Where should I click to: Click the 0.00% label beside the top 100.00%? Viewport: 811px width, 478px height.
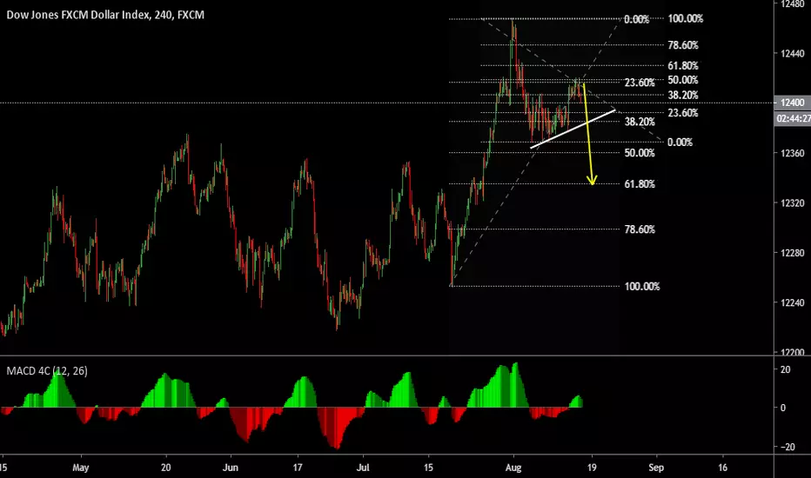pyautogui.click(x=636, y=20)
